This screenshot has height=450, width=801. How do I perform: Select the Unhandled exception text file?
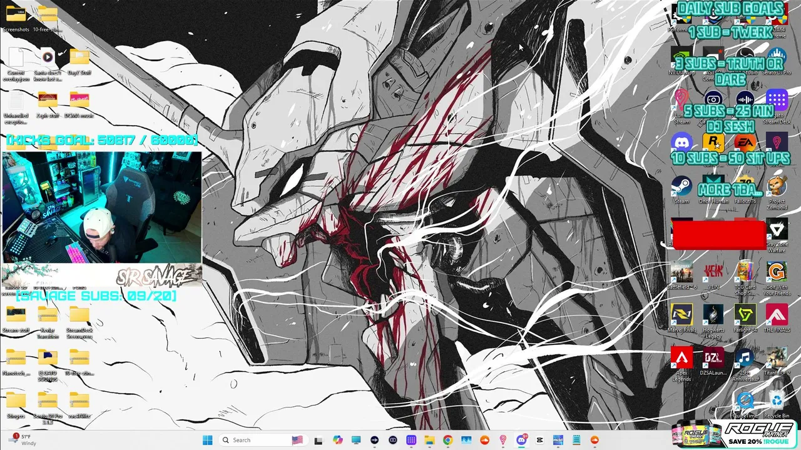(16, 107)
